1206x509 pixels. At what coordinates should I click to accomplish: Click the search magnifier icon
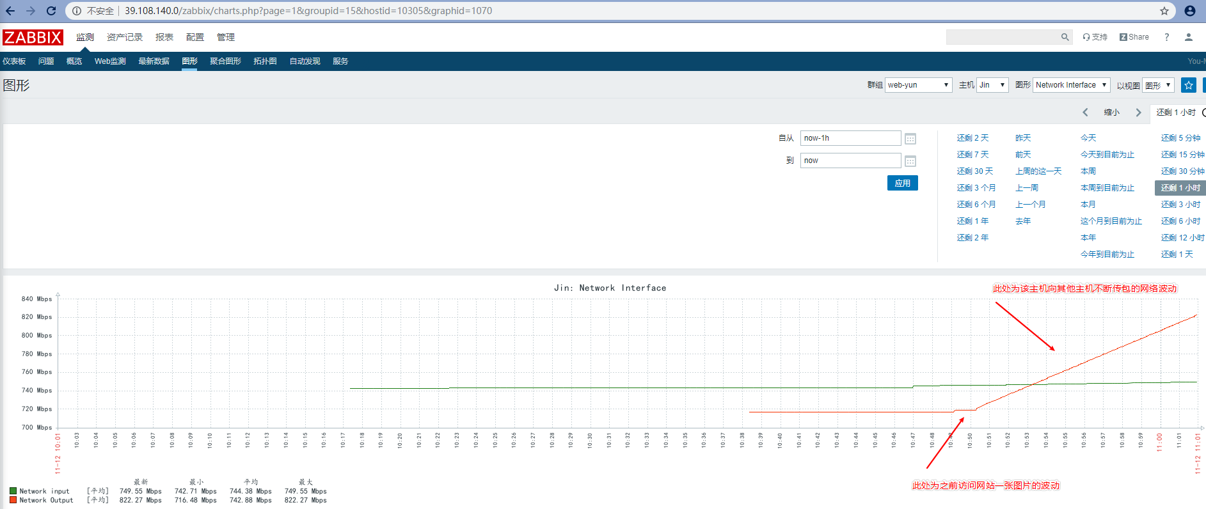(x=1065, y=37)
